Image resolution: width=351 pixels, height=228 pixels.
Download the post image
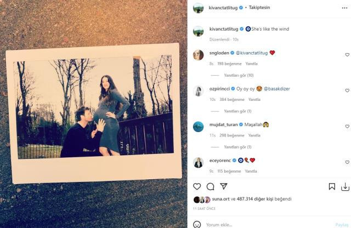coord(345,186)
